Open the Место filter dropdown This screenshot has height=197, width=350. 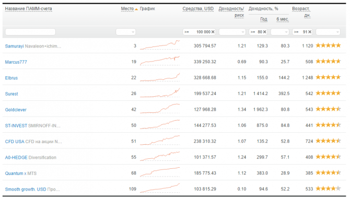point(126,32)
